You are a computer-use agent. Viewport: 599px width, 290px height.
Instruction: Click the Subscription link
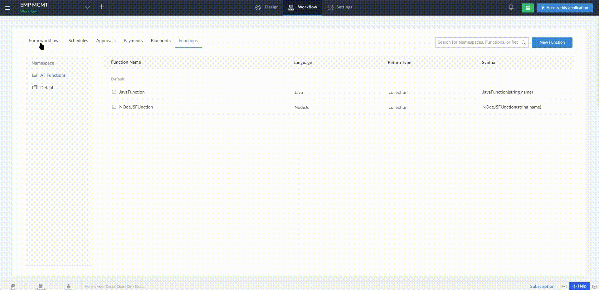(x=542, y=286)
